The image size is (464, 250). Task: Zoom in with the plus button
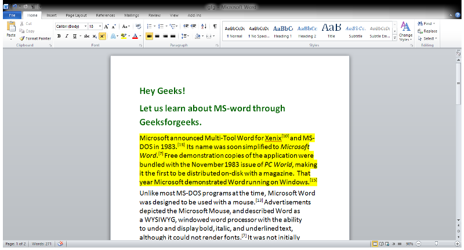(x=457, y=244)
